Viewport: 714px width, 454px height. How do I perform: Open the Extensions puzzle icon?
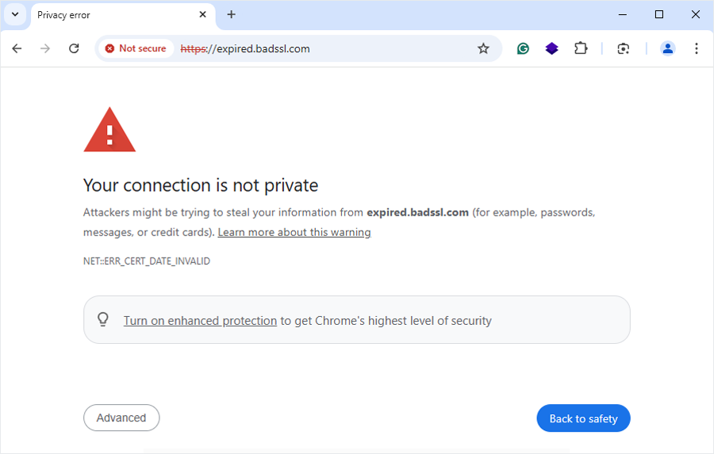(x=581, y=48)
